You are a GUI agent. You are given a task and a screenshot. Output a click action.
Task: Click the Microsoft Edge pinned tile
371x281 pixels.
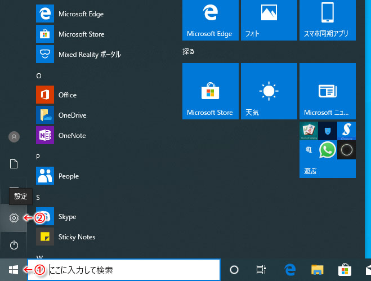click(211, 20)
